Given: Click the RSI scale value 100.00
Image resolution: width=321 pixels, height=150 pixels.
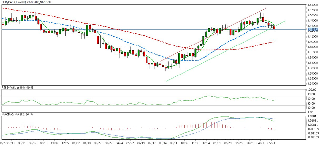Looking at the screenshot, I should [312, 90].
